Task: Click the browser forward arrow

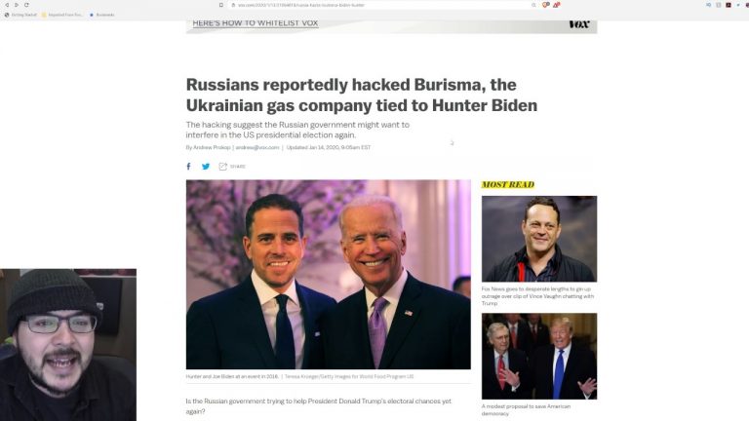Action: pyautogui.click(x=17, y=5)
